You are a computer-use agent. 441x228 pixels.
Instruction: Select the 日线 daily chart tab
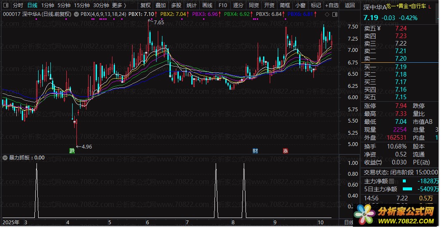click(x=32, y=5)
